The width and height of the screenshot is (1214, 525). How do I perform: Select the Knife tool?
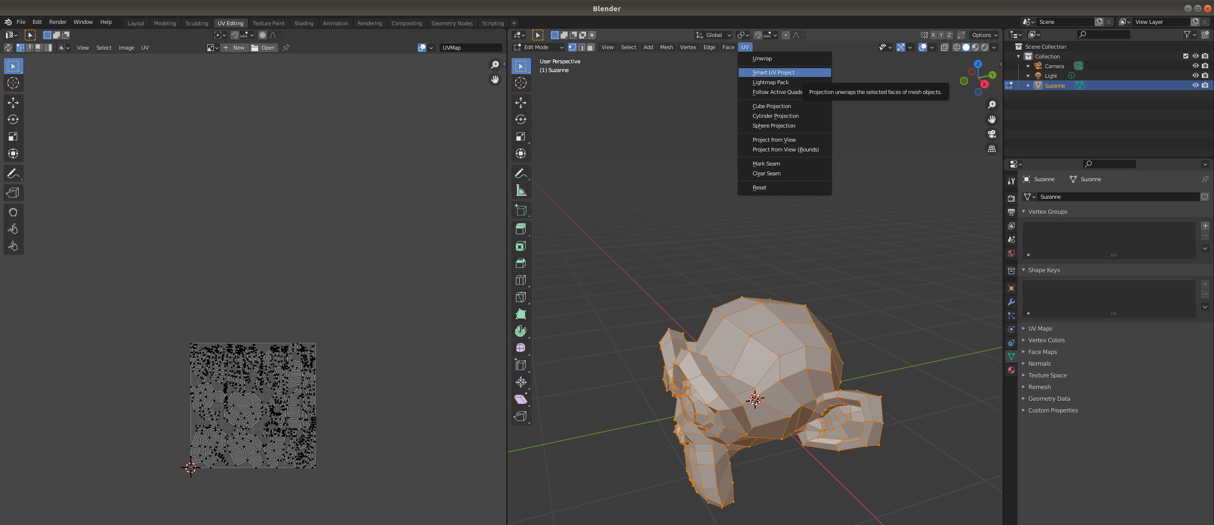[x=521, y=297]
